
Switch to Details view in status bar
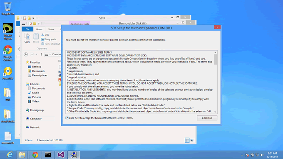187,140
